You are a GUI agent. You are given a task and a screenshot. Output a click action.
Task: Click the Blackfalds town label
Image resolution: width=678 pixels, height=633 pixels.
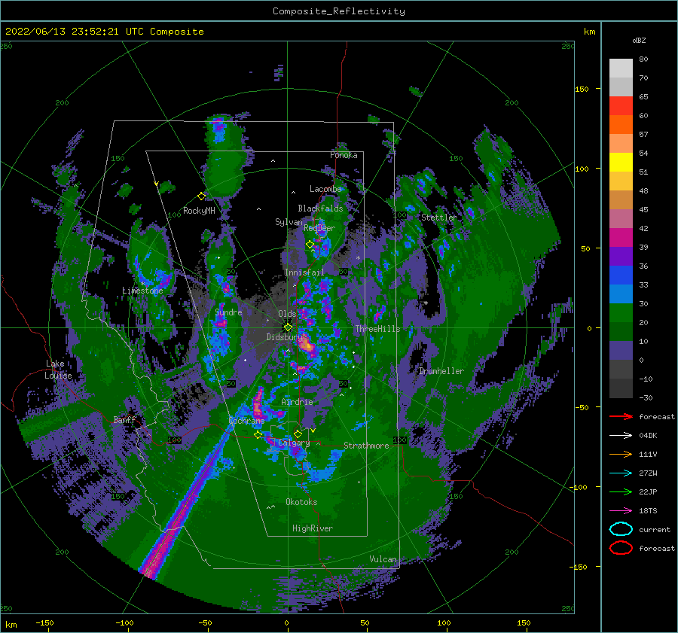click(320, 208)
